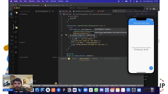
Task: Click the Dart DevTools status bar item
Action: point(104,85)
